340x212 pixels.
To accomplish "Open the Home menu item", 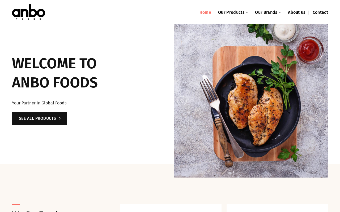I will [205, 12].
